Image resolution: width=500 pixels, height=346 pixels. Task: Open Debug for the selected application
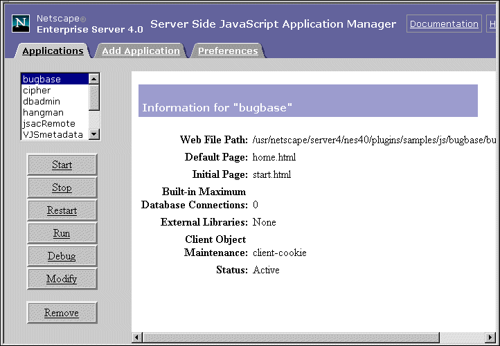pos(62,256)
